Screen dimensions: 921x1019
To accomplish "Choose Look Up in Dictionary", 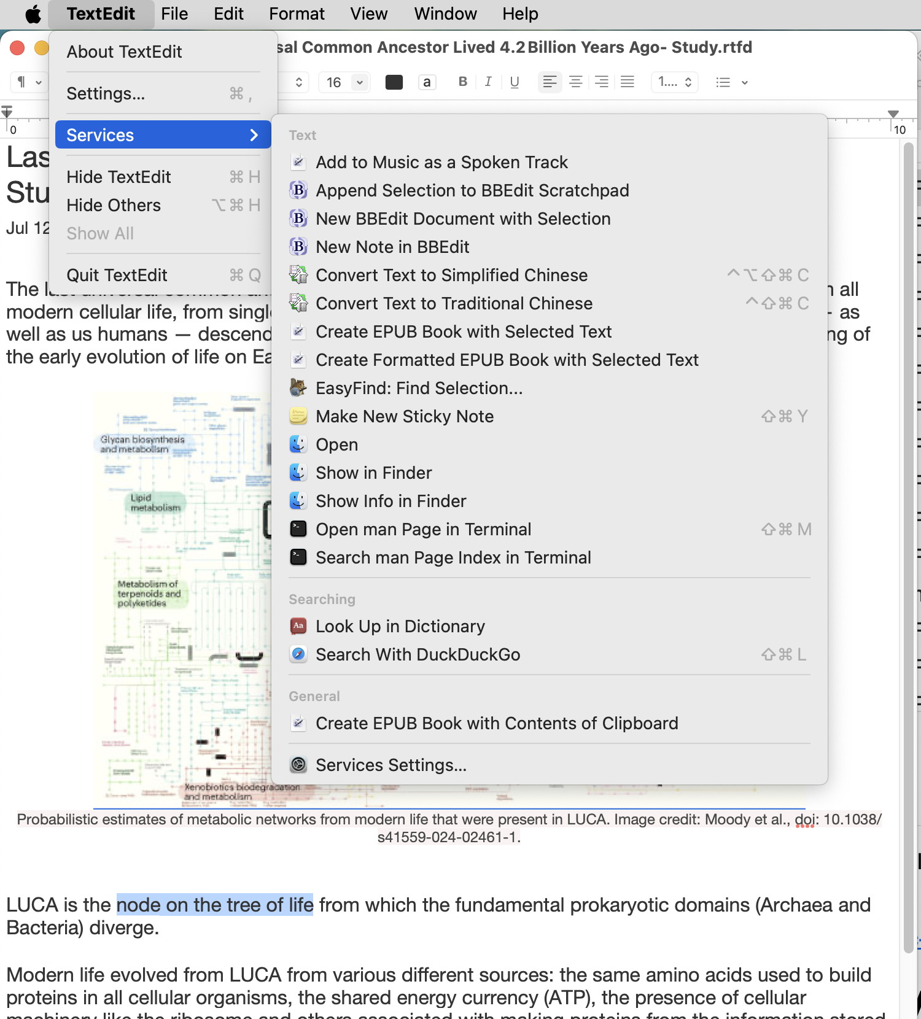I will [x=550, y=626].
